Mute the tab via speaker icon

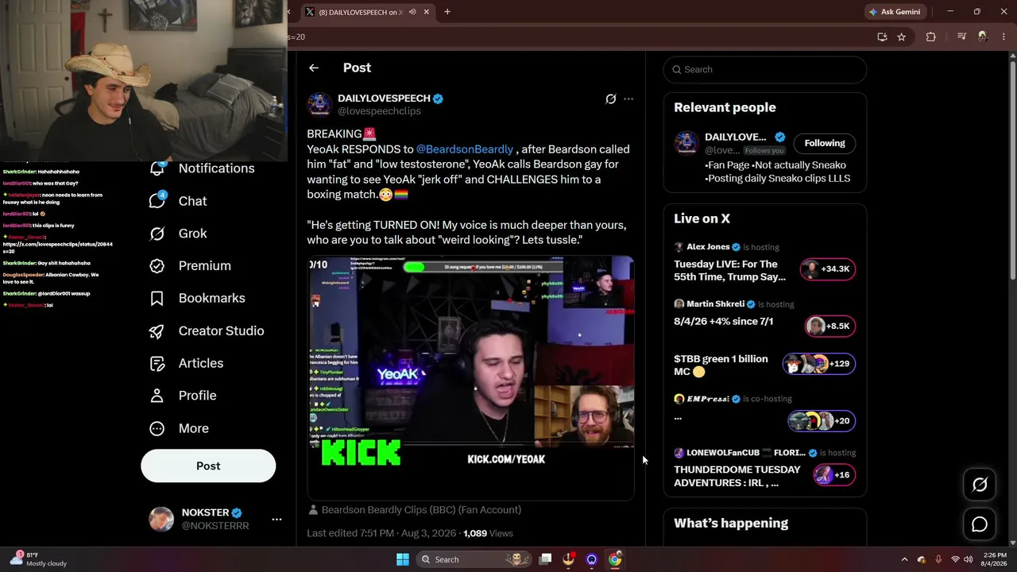click(x=412, y=12)
